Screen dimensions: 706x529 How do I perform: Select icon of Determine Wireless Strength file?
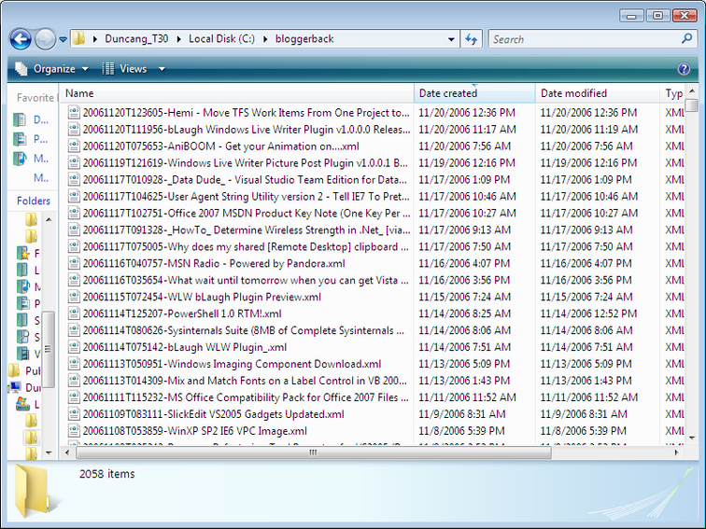click(74, 230)
